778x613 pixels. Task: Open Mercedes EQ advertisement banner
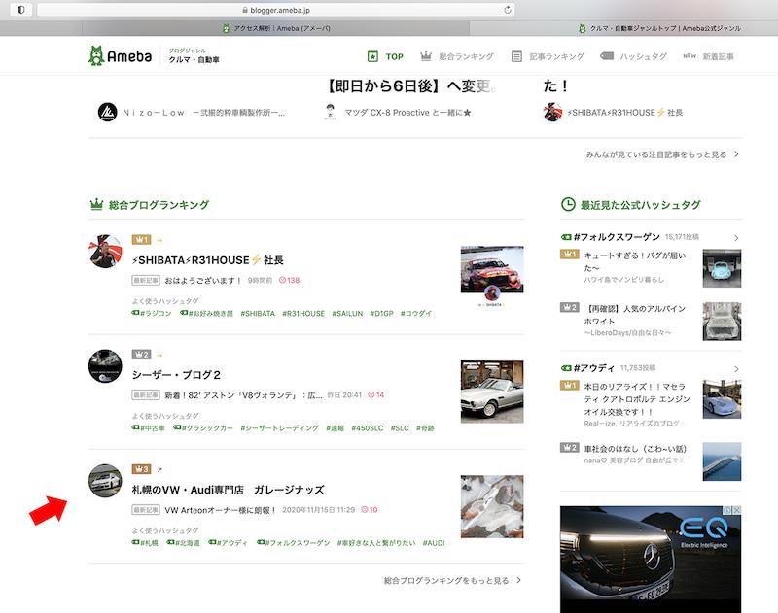[651, 559]
